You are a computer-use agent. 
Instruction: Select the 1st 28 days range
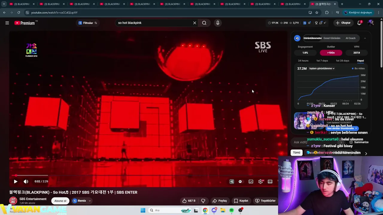coord(342,61)
